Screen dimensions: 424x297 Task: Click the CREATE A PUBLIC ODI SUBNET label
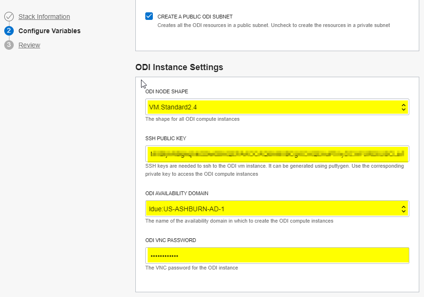(195, 17)
